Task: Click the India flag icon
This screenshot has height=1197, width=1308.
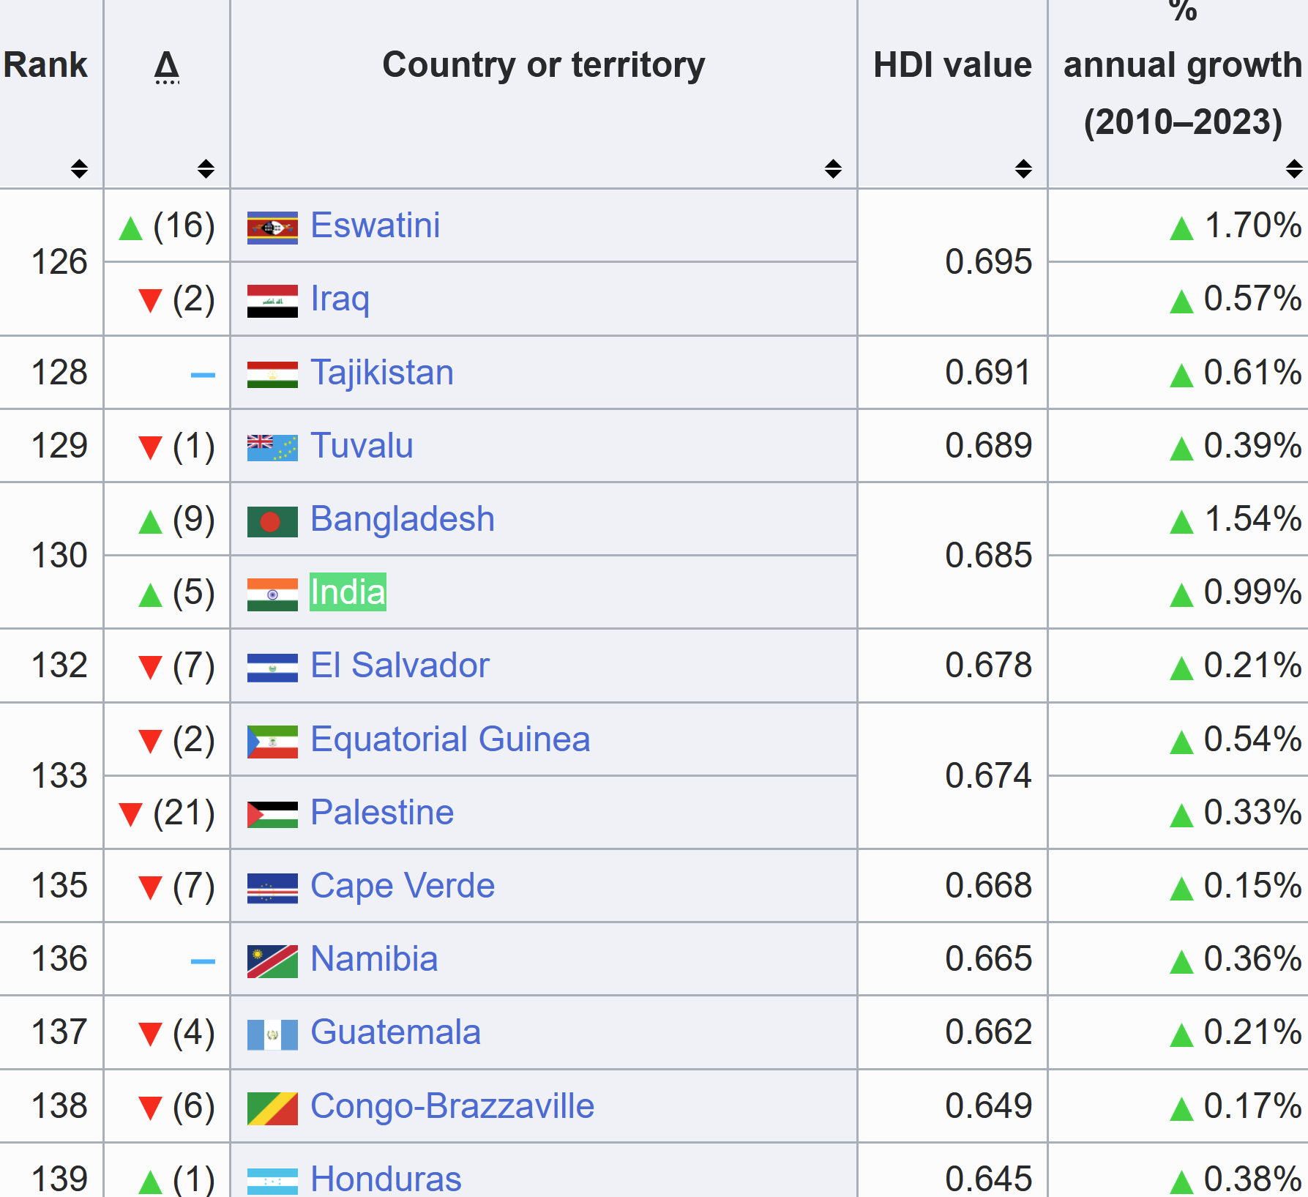Action: click(x=272, y=594)
